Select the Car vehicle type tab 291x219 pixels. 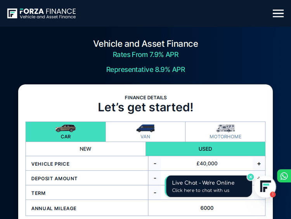point(66,132)
